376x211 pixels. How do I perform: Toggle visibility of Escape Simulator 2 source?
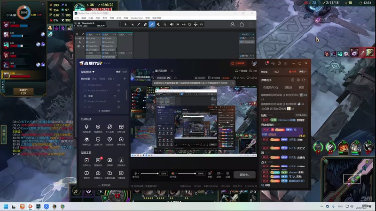(119, 90)
